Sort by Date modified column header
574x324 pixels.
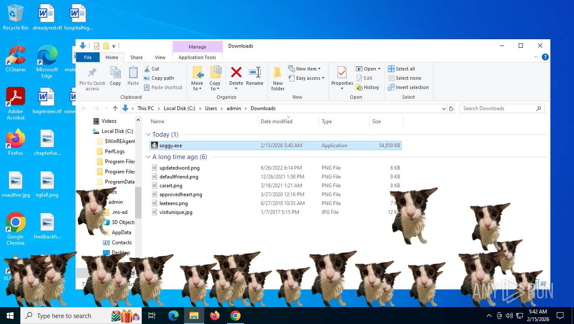(x=288, y=121)
